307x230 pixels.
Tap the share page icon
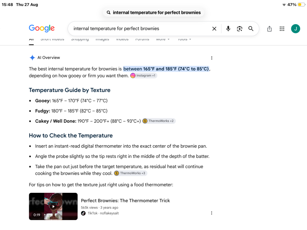pyautogui.click(x=269, y=29)
